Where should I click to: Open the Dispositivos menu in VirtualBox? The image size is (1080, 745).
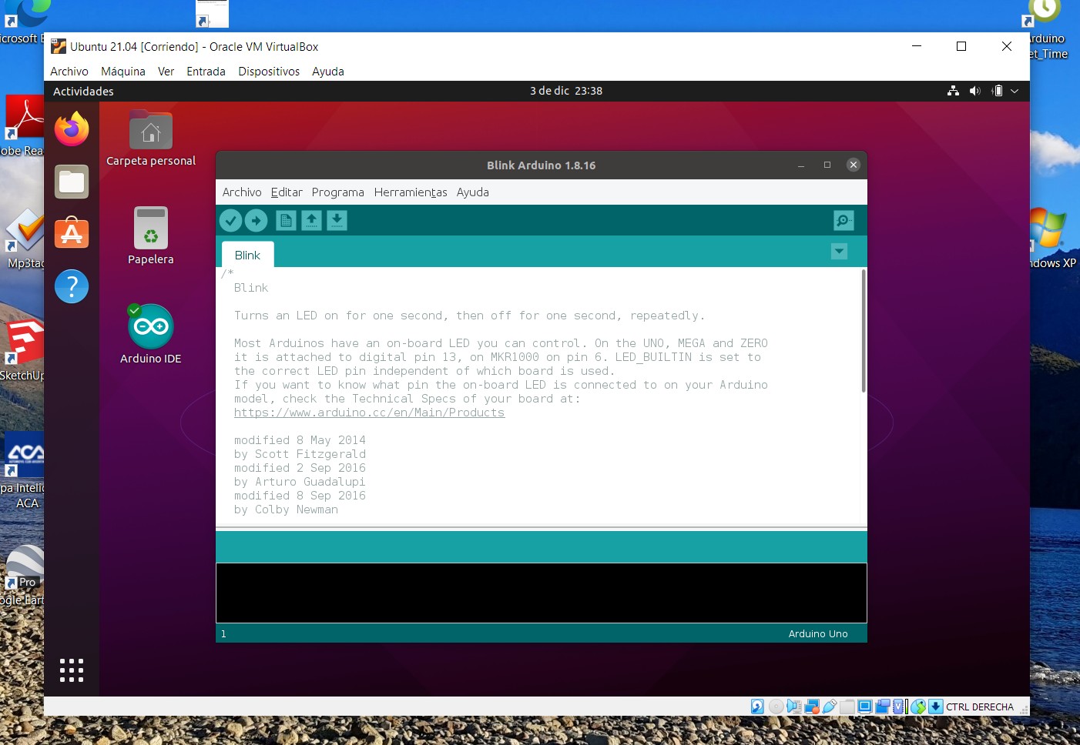tap(269, 71)
